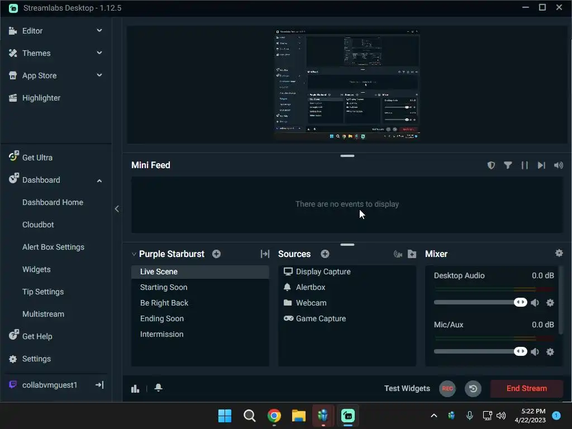Click the collabvmguest1 Twitch account
Screen dimensions: 572x429
point(49,385)
